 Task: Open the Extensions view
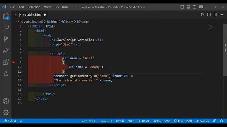click(x=6, y=62)
